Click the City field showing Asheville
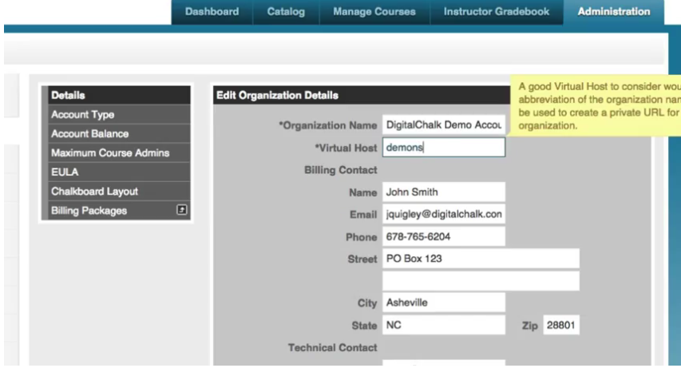681x368 pixels. coord(443,303)
